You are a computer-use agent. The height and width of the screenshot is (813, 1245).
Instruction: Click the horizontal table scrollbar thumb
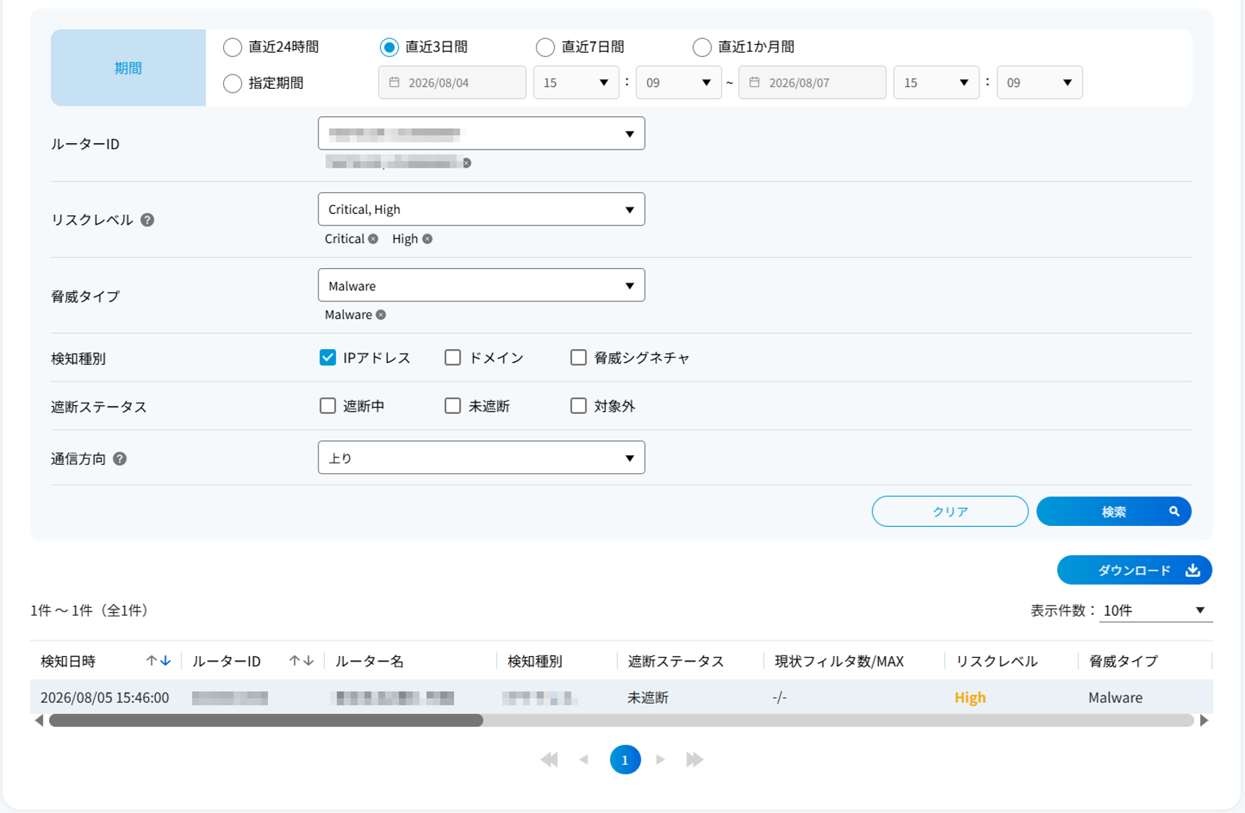[x=266, y=720]
